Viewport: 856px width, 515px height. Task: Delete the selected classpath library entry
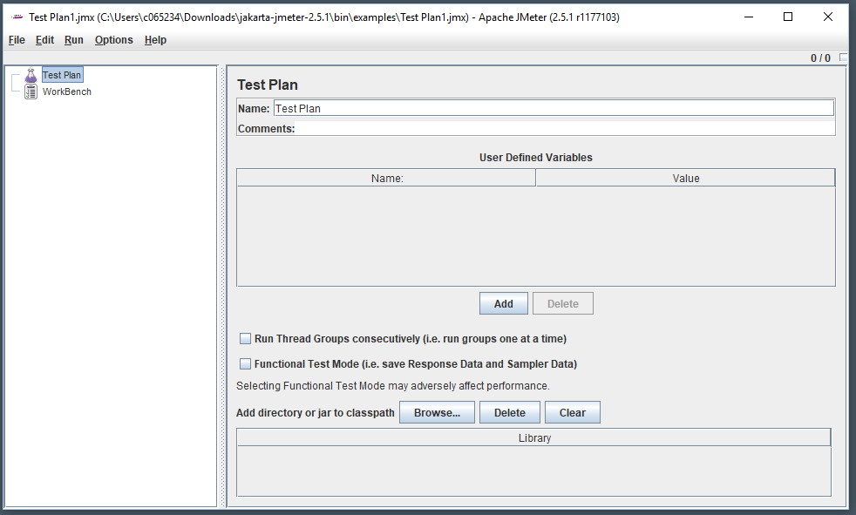click(509, 413)
